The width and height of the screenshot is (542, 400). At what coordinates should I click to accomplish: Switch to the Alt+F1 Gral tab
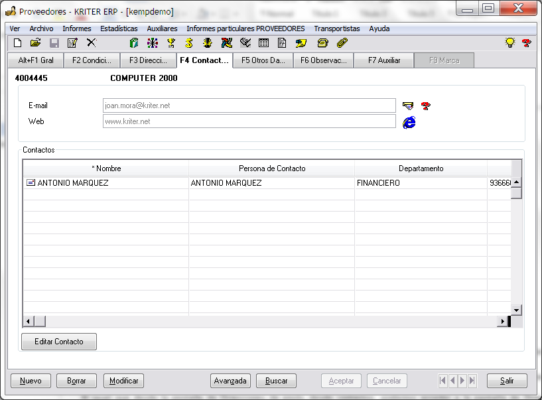click(x=36, y=60)
